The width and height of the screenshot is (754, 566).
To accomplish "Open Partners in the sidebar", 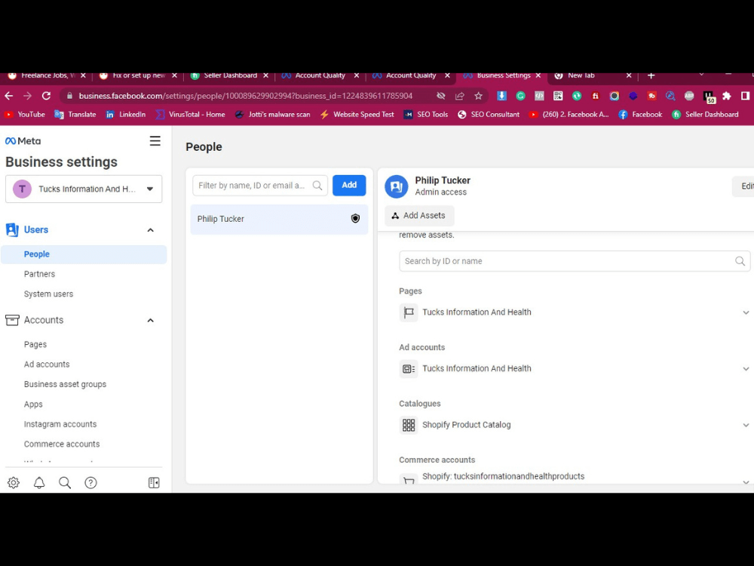I will 39,274.
